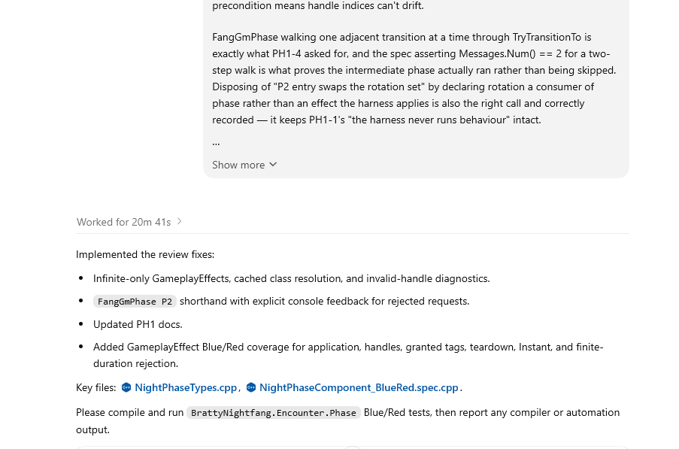Image resolution: width=679 pixels, height=449 pixels.
Task: Click the Infinite-only GameplayEffects bullet item
Action: coord(292,278)
